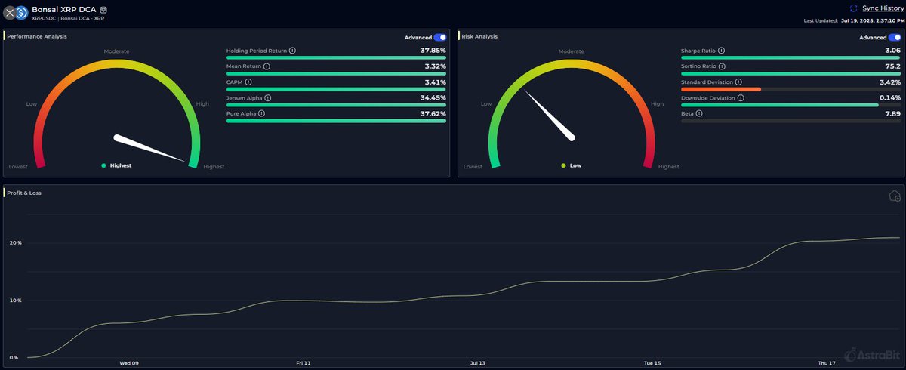Toggle Advanced switch in Risk Analysis

click(895, 37)
